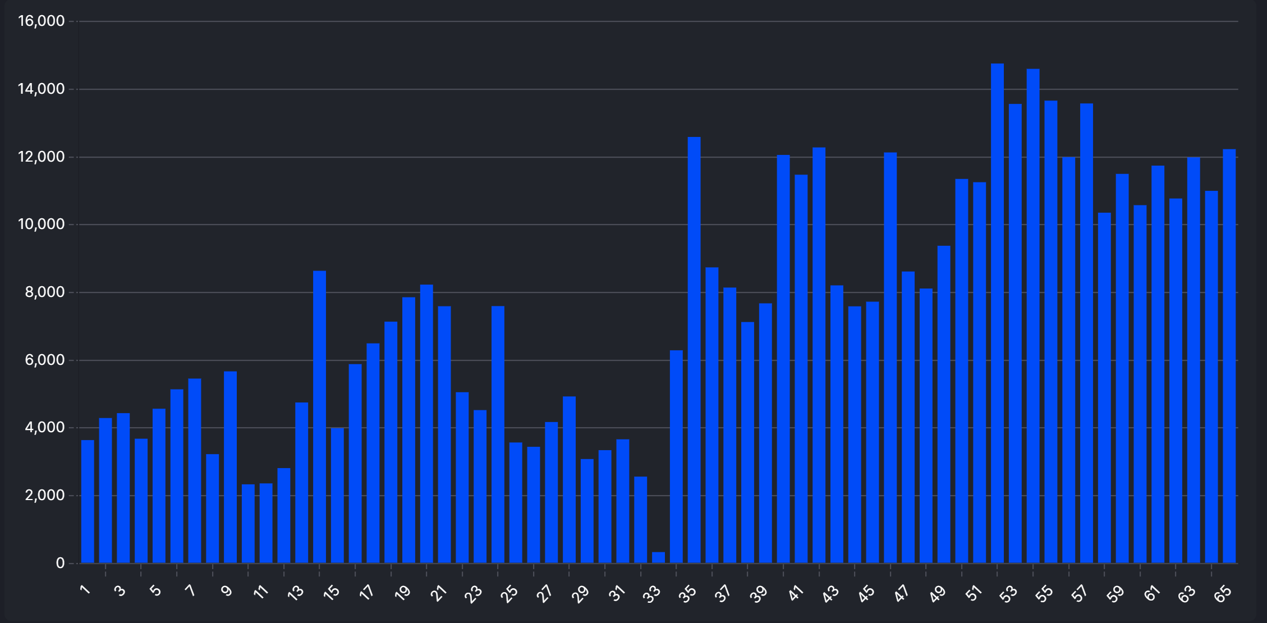Image resolution: width=1267 pixels, height=623 pixels.
Task: Select the bar above x-label 19
Action: point(408,430)
